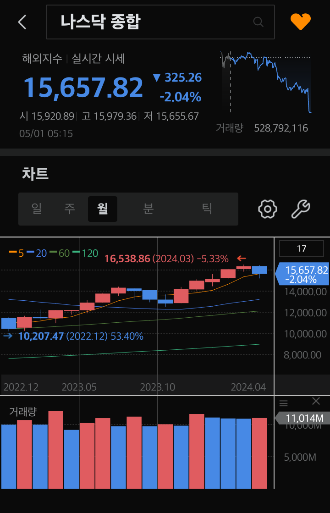Viewport: 330px width, 513px height.
Task: Toggle the orange heart favorite icon
Action: pyautogui.click(x=301, y=22)
